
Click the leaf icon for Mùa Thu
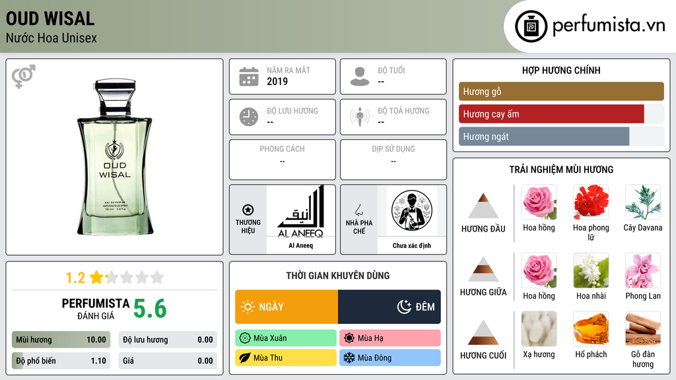(x=245, y=358)
